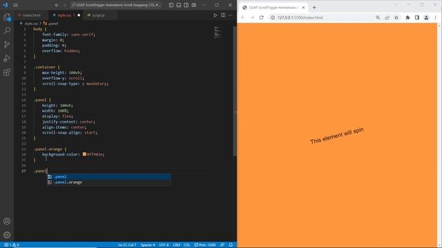Click the zoom magnifier icon in address bar
The width and height of the screenshot is (442, 248).
(x=378, y=17)
